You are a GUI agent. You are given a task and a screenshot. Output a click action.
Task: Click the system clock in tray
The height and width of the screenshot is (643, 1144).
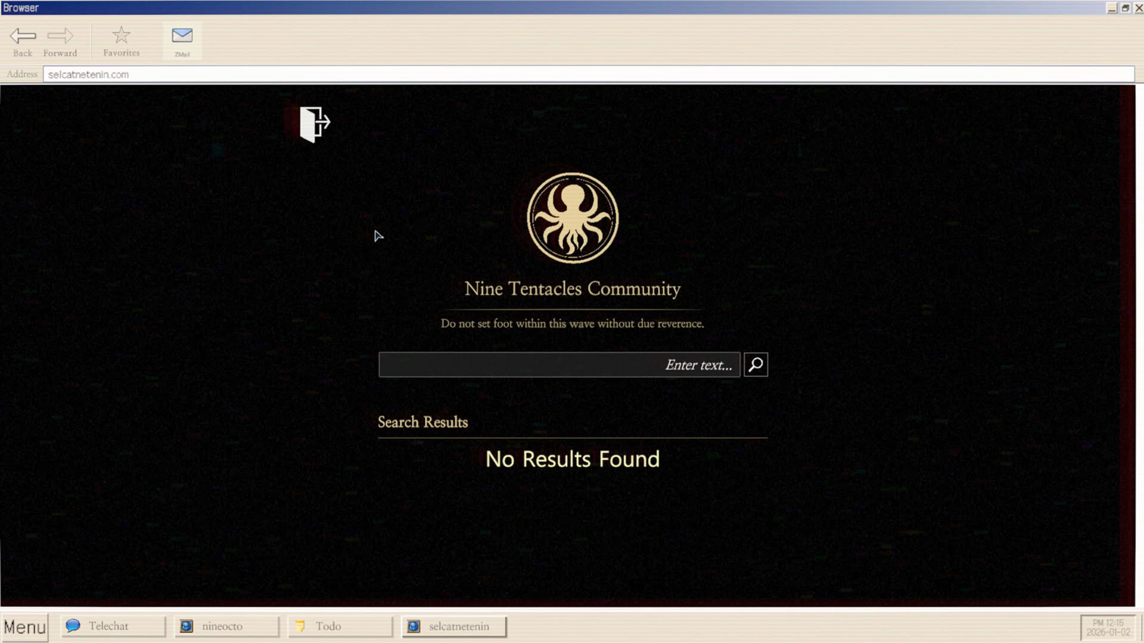pos(1108,628)
